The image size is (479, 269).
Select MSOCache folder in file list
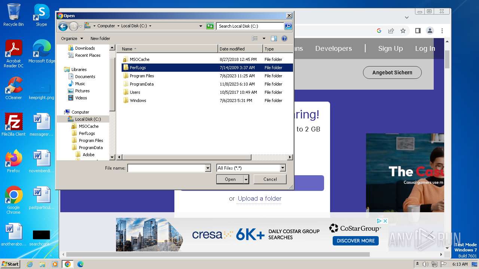point(140,59)
